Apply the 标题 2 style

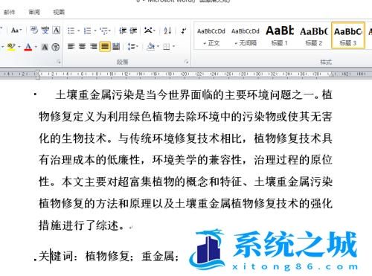point(314,36)
